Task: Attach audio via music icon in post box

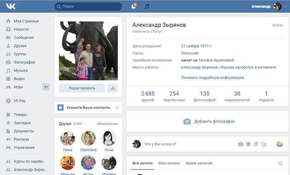Action: pos(255,144)
